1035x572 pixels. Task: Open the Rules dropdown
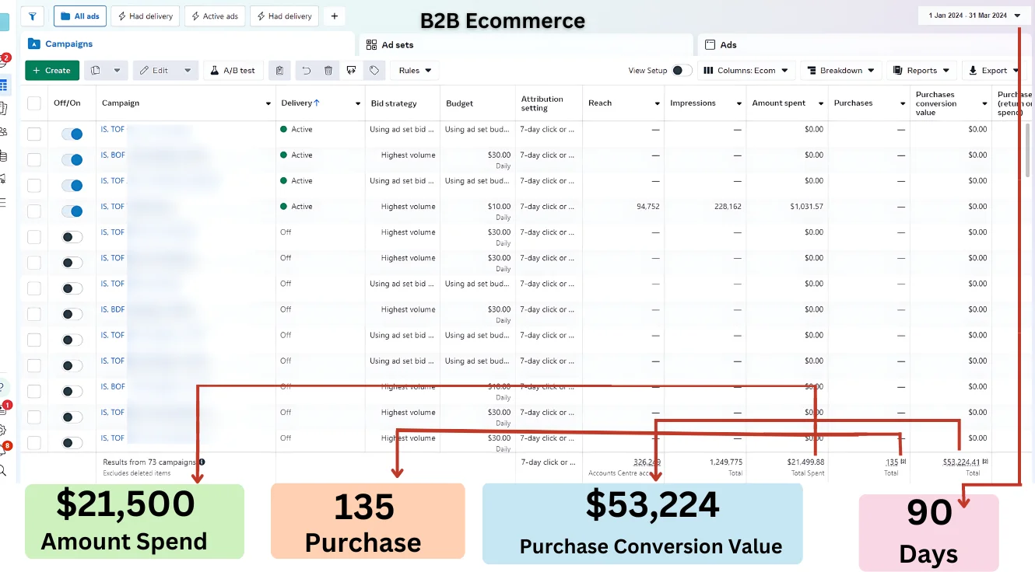coord(415,71)
